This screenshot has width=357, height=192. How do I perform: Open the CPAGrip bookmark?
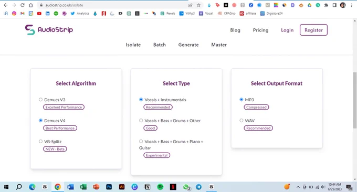click(x=226, y=14)
